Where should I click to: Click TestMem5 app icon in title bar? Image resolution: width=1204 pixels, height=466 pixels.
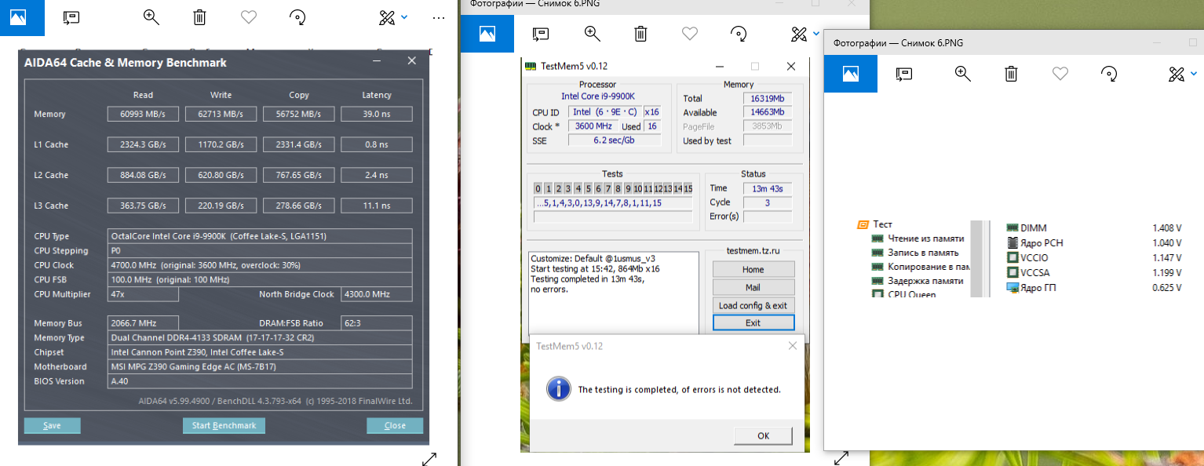[x=531, y=66]
